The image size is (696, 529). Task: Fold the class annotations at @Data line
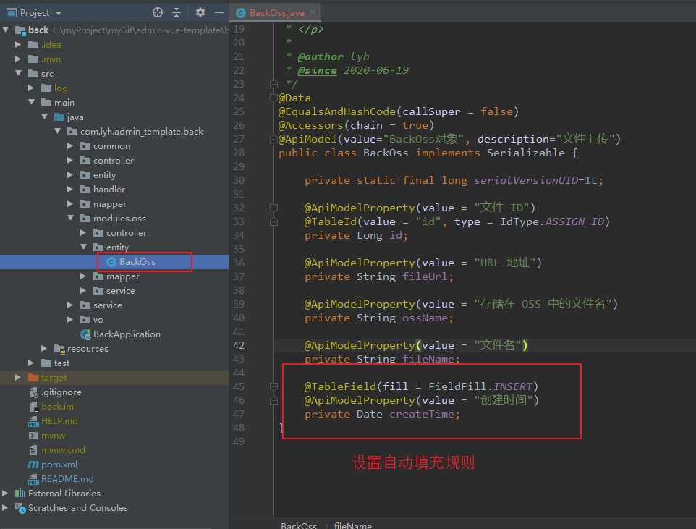(x=273, y=98)
